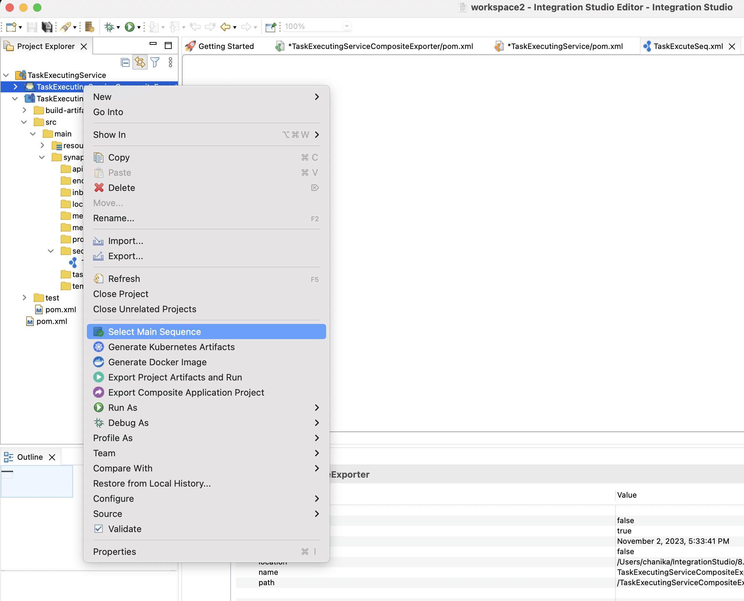
Task: Choose Close Project from context menu
Action: [x=207, y=294]
